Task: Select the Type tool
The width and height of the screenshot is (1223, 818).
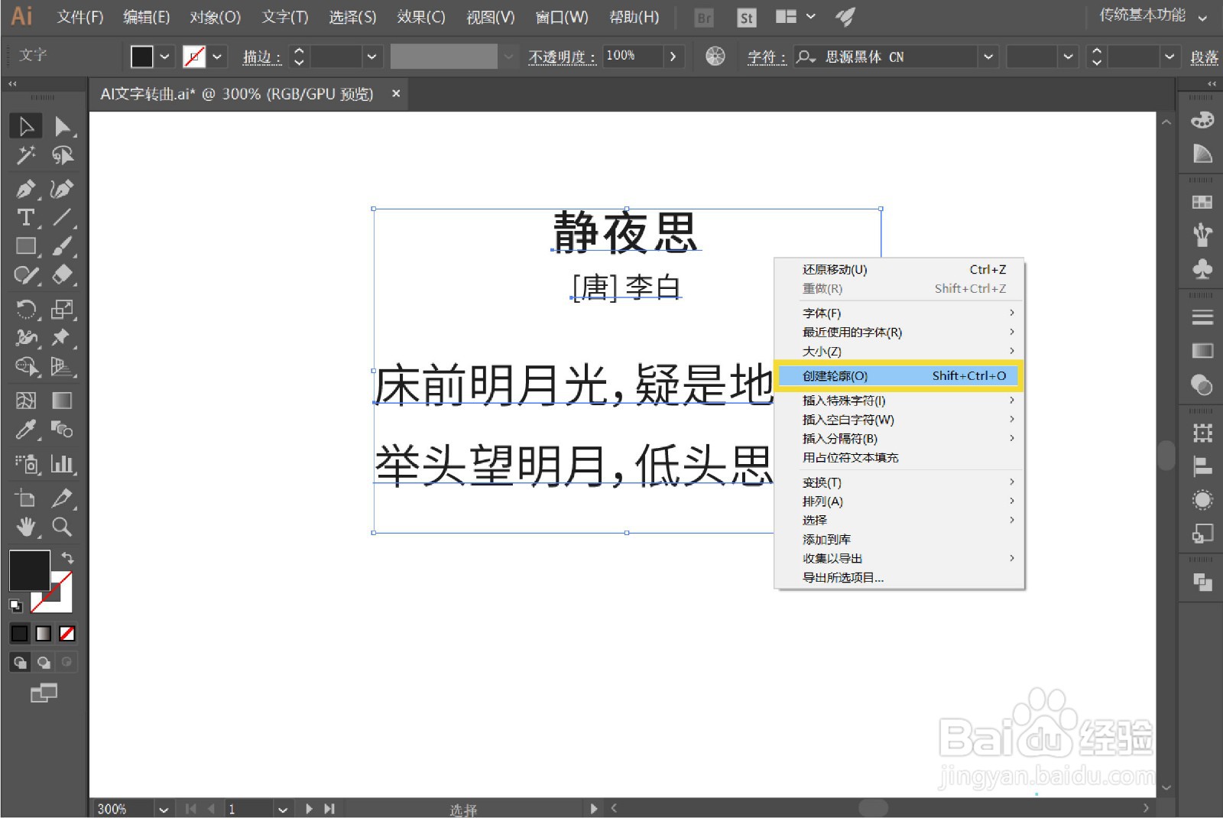Action: tap(25, 218)
